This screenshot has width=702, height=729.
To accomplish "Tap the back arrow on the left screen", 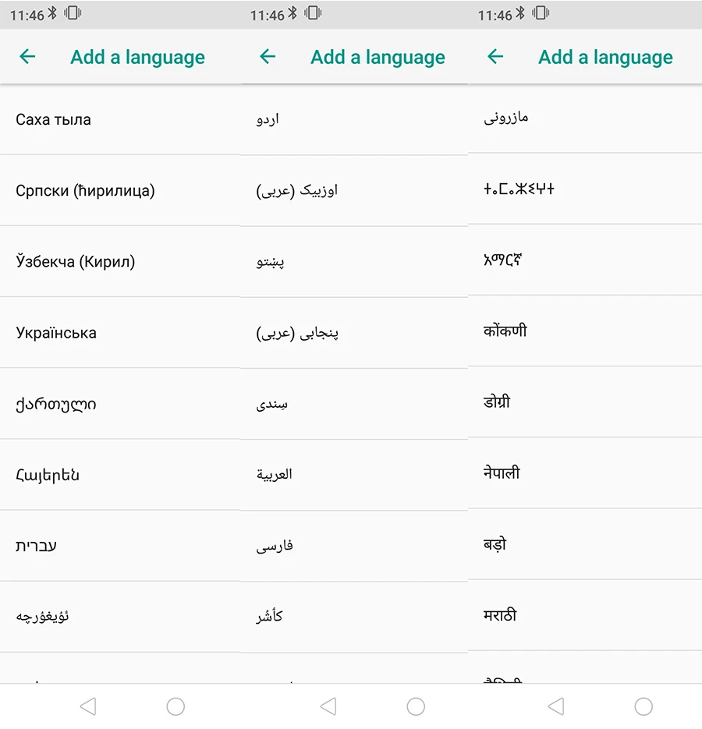I will point(27,57).
